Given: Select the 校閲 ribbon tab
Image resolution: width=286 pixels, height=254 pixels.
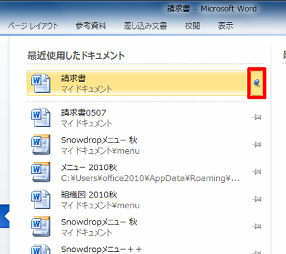Looking at the screenshot, I should (x=192, y=26).
